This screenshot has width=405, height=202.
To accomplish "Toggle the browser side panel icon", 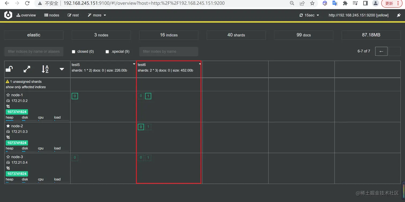I will [365, 3].
